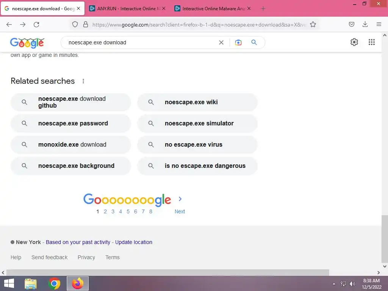Viewport: 388px width, 291px height.
Task: Clear the search box text
Action: 221,42
